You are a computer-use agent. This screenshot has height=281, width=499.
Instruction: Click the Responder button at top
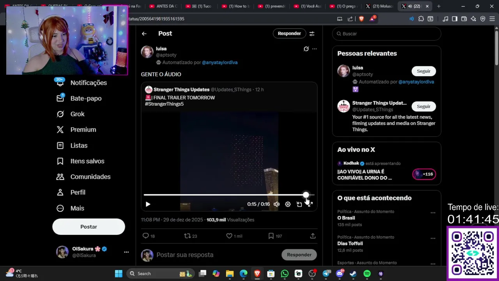click(289, 34)
